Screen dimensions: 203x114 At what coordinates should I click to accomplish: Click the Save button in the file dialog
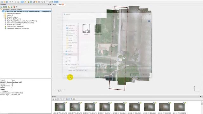coord(134,75)
